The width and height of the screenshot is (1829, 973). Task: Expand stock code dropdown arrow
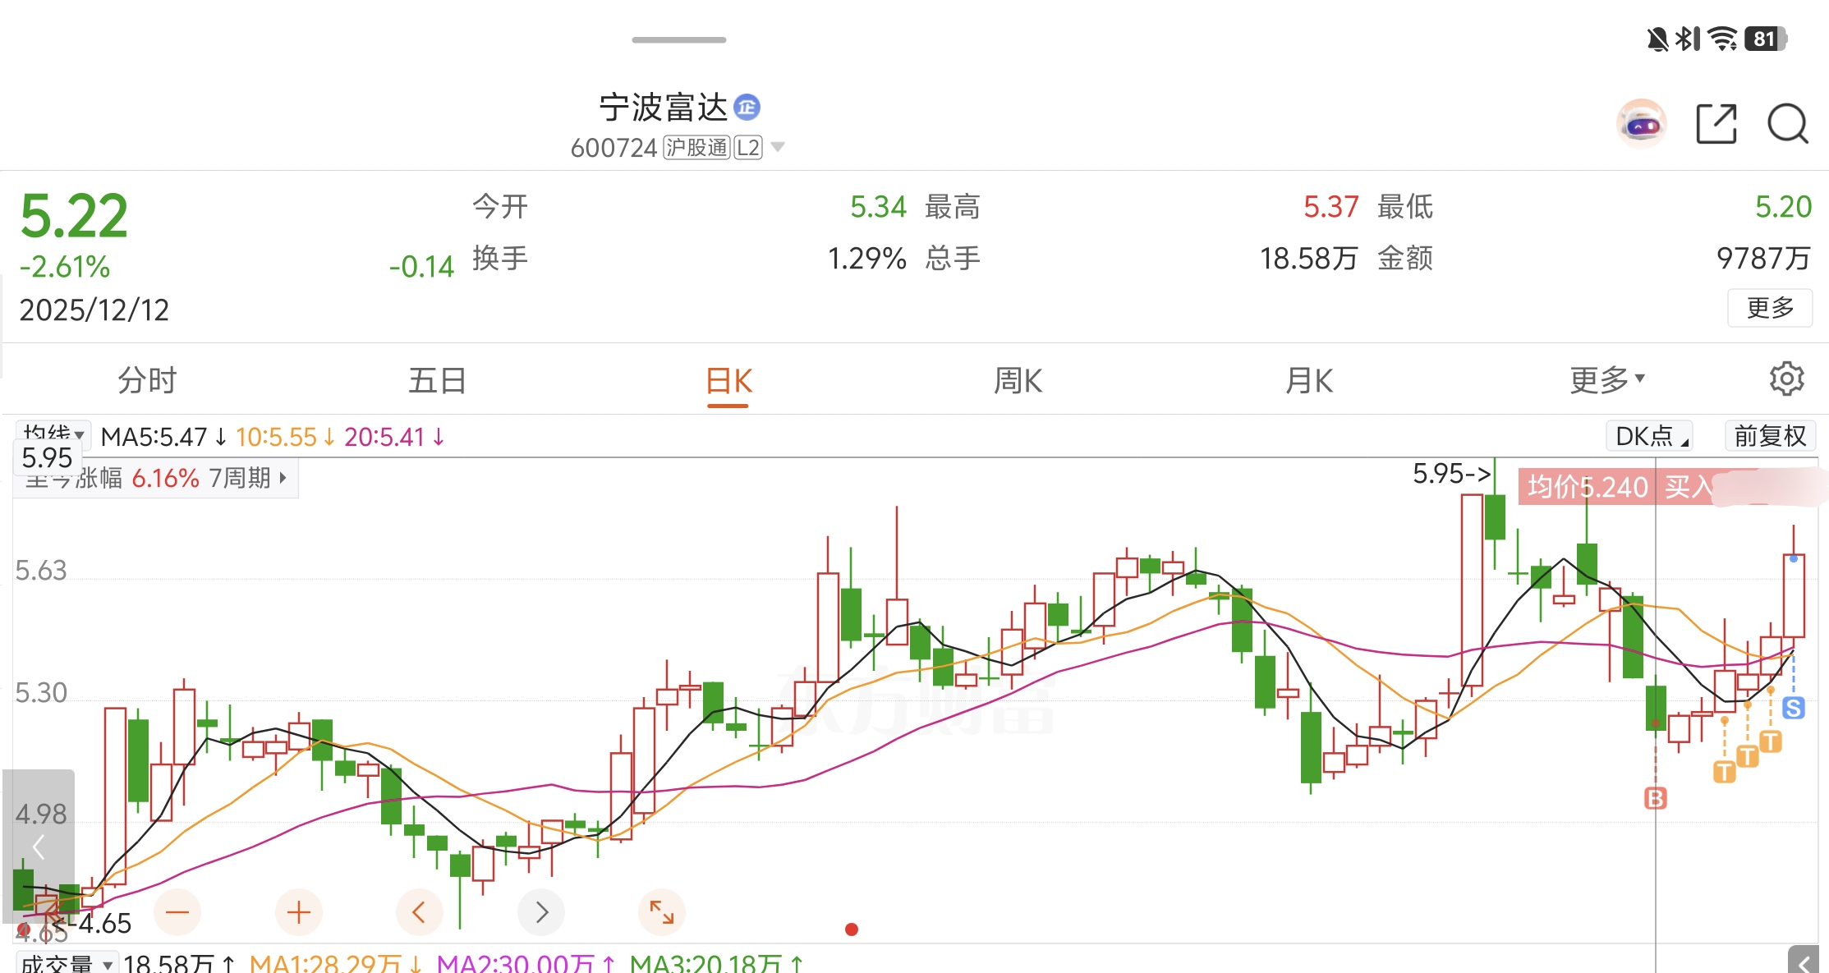pos(778,148)
